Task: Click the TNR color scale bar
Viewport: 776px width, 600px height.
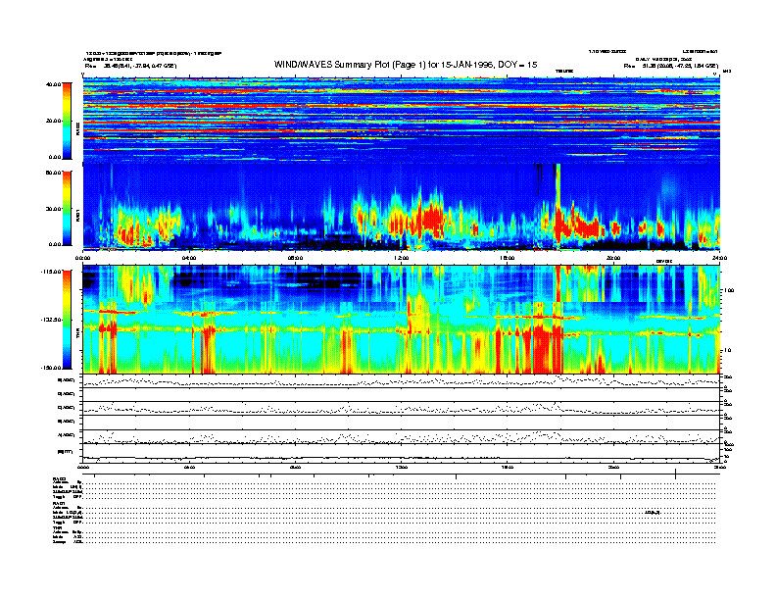Action: point(67,320)
